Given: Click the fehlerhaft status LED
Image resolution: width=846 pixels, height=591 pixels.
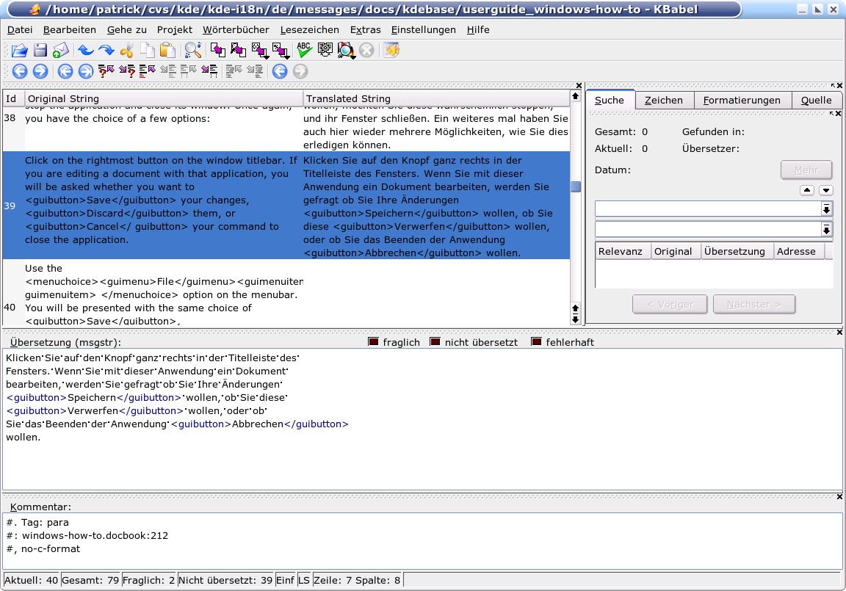Looking at the screenshot, I should coord(536,342).
